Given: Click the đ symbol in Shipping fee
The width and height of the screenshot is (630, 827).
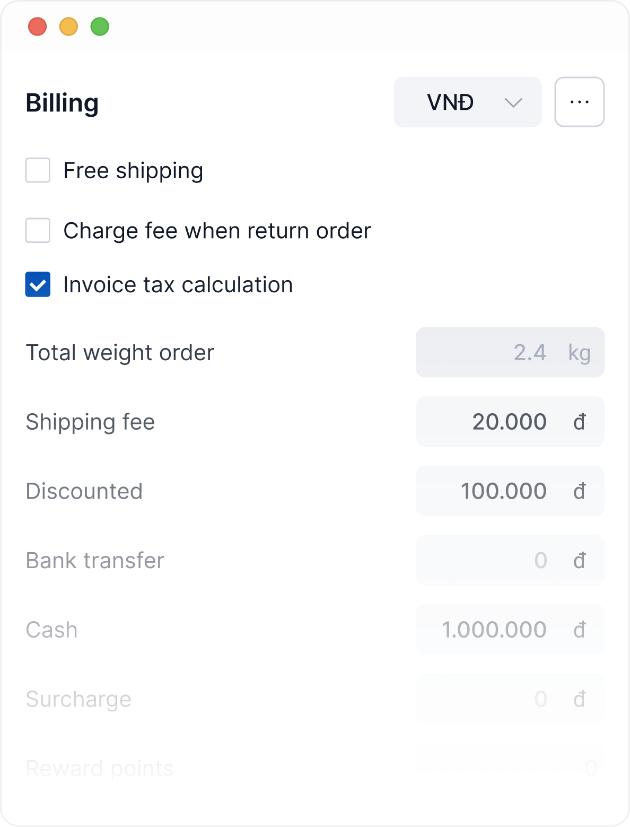Looking at the screenshot, I should pos(580,422).
